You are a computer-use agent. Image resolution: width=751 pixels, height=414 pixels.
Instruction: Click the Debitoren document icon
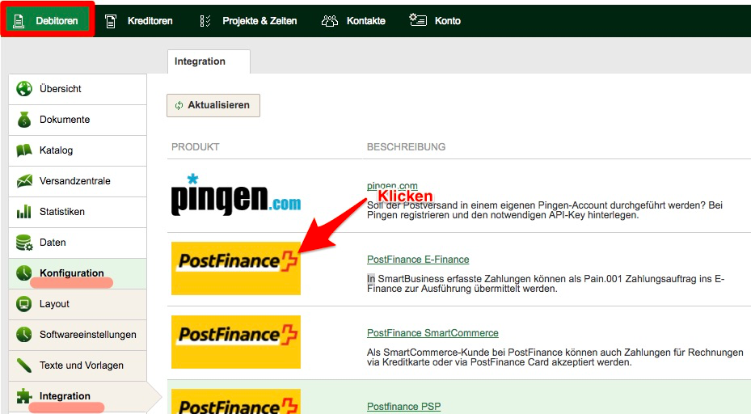pos(19,21)
